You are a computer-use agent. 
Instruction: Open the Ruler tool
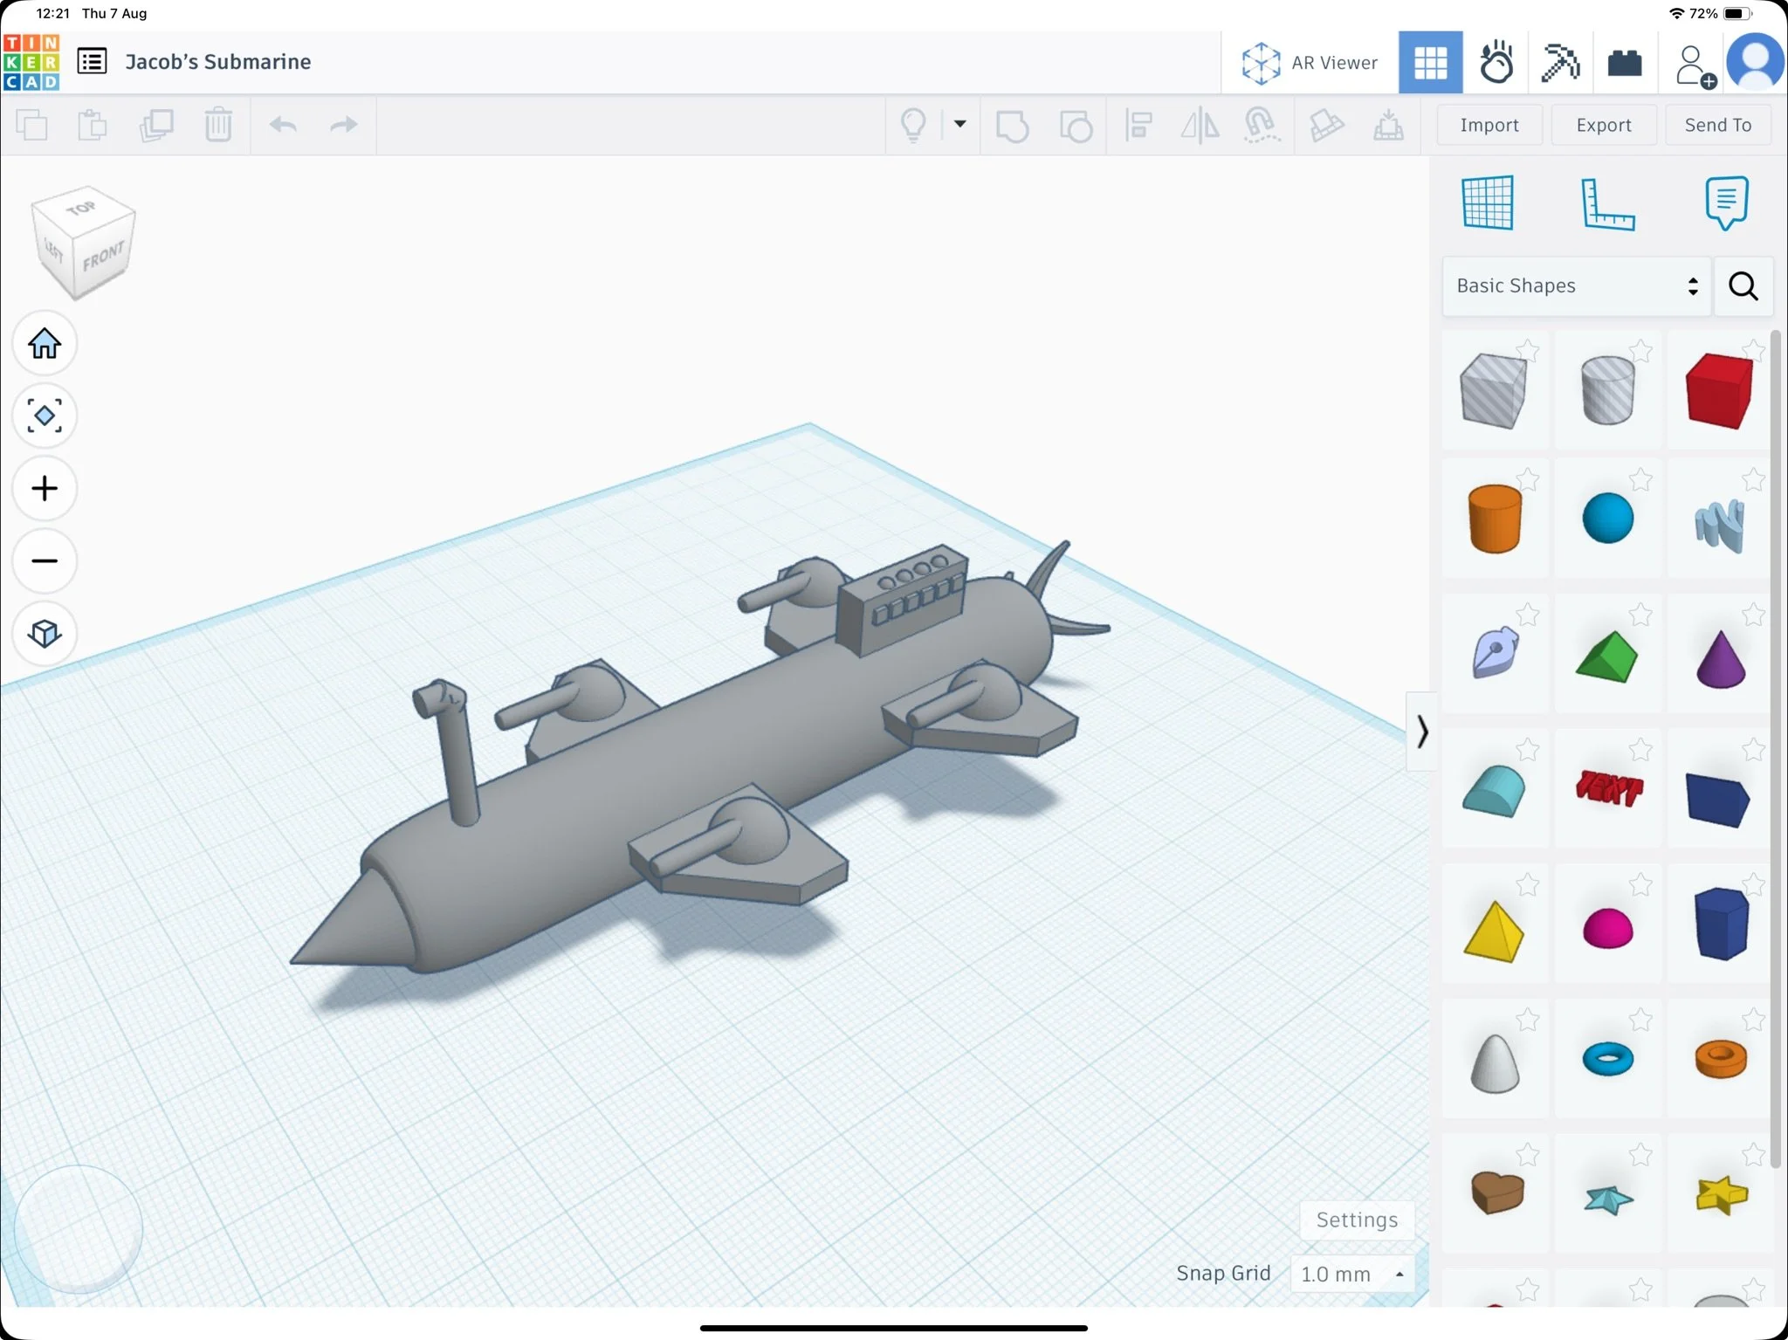tap(1607, 204)
